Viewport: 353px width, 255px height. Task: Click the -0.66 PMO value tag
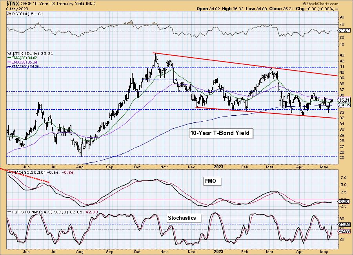tap(344, 201)
